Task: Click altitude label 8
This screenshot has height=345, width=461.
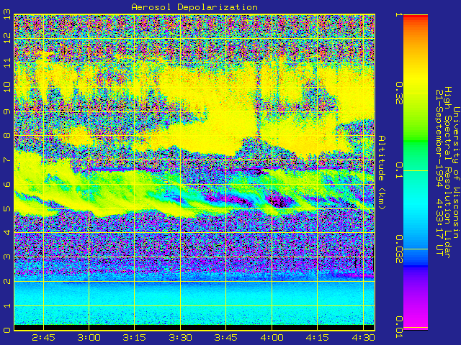Action: [x=7, y=136]
